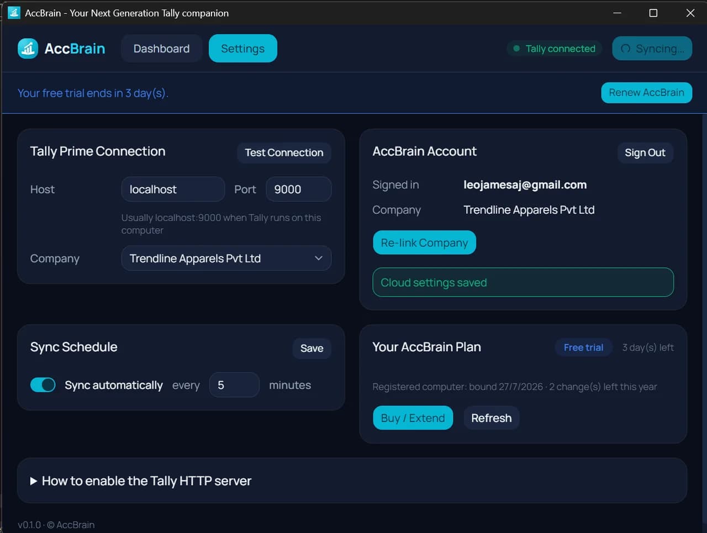Viewport: 707px width, 533px height.
Task: Click the Syncing button
Action: (652, 49)
